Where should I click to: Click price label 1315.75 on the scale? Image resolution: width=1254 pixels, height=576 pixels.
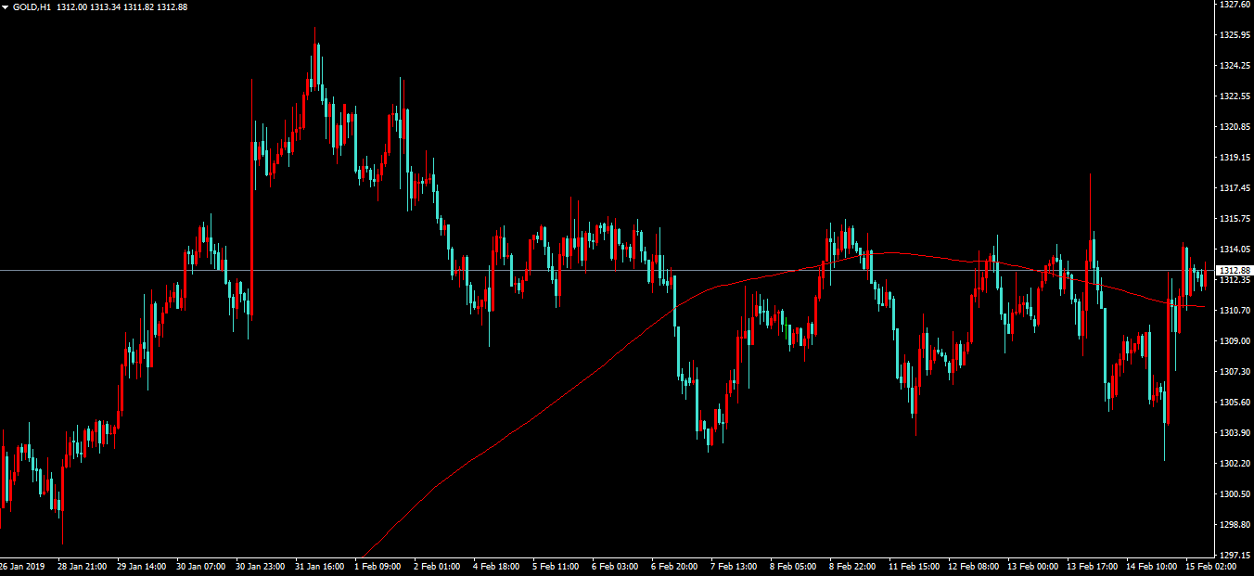(x=1234, y=218)
